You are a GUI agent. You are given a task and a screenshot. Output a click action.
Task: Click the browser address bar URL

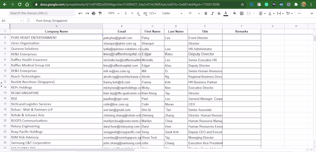tap(130, 4)
